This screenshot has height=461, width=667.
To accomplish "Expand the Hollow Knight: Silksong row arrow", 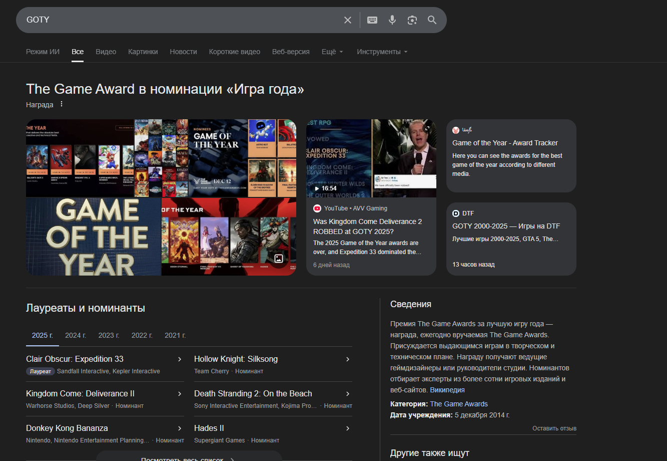I will [x=348, y=359].
